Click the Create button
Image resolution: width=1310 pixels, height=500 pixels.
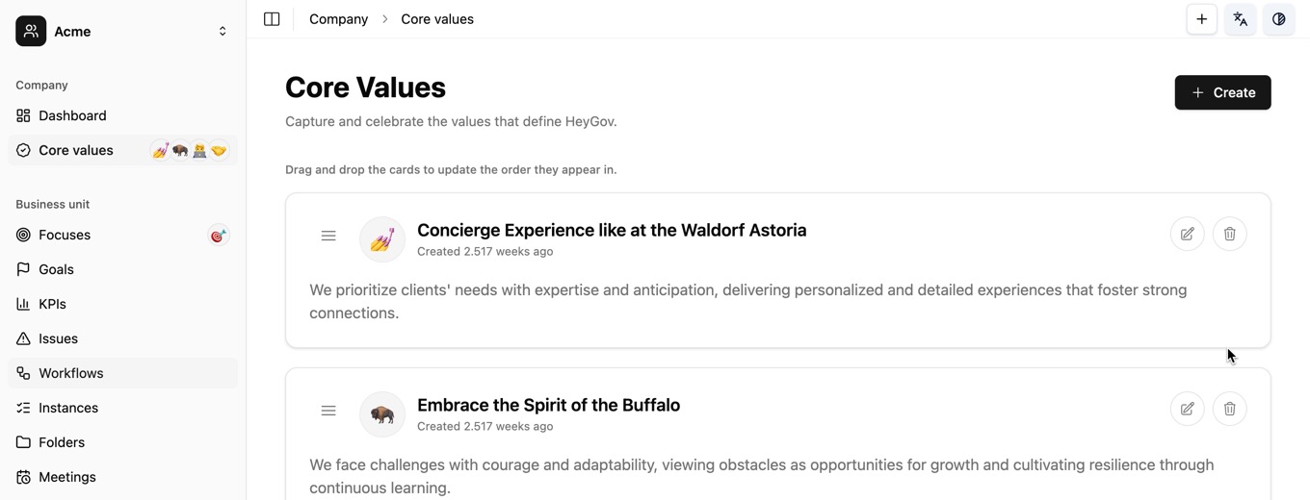(1222, 92)
